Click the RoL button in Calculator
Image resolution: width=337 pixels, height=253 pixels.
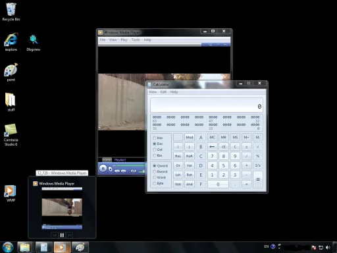tap(178, 156)
